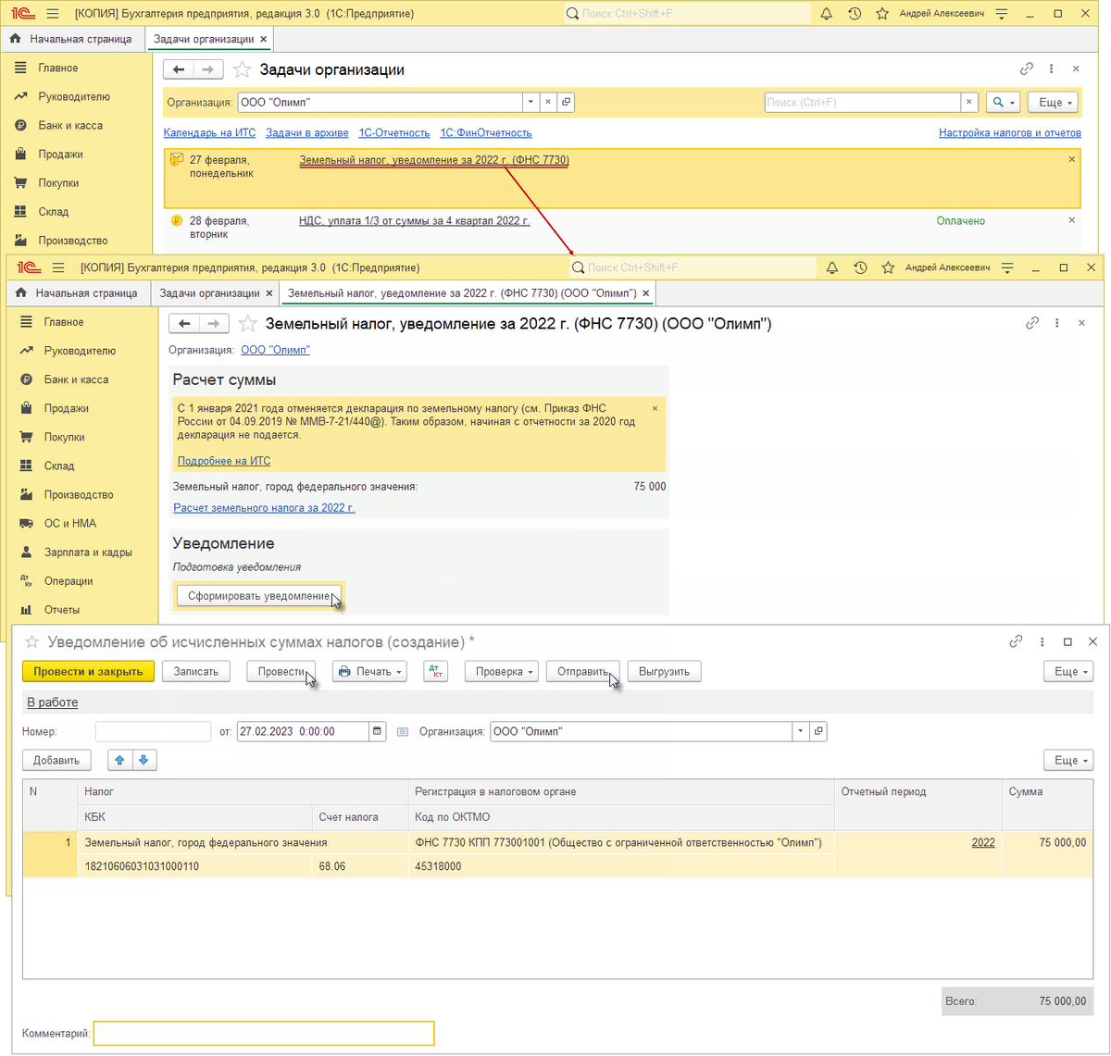Add Задачи организации to favorites star
Viewport: 1111px width, 1056px height.
(x=242, y=69)
